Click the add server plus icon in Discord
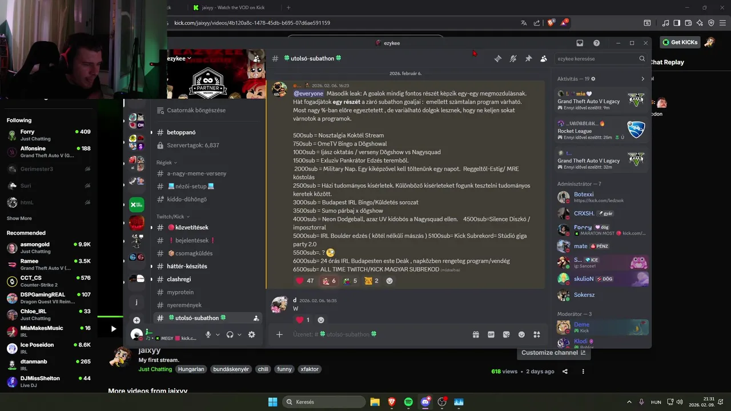731x411 pixels. (x=136, y=320)
